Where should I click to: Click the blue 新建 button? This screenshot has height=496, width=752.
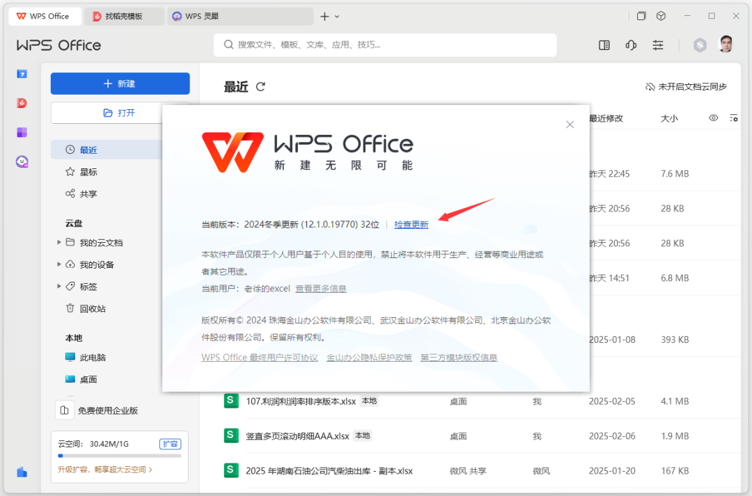120,83
